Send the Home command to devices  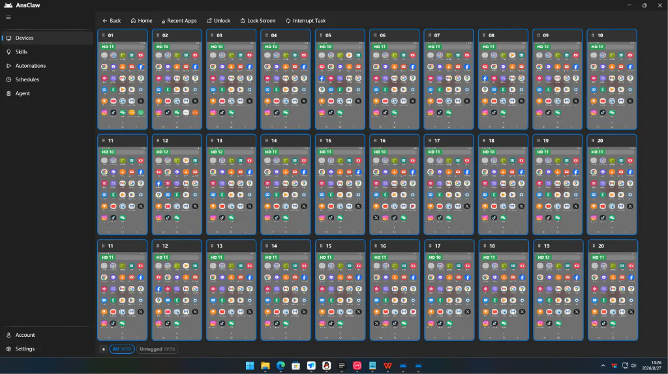[x=142, y=20]
